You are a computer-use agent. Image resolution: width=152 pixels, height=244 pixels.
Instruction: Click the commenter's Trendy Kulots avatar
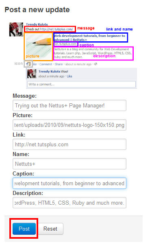pos(32,74)
